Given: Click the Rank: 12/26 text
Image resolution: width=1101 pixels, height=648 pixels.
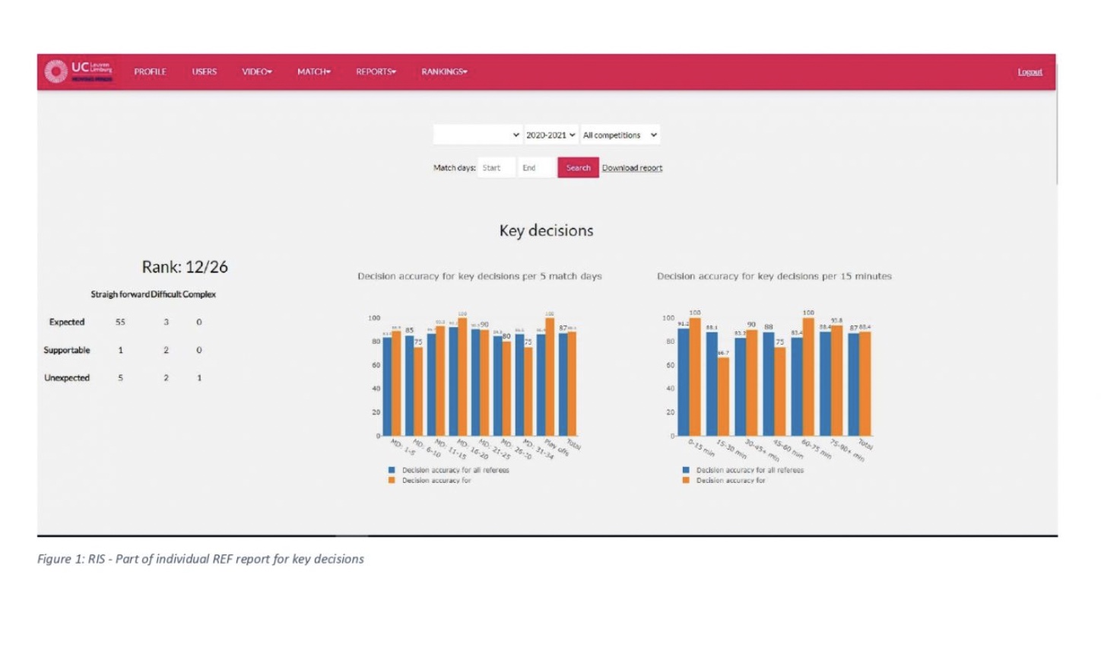Looking at the screenshot, I should click(185, 267).
